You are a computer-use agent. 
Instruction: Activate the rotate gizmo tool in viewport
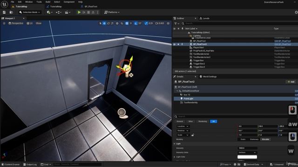coord(108,23)
